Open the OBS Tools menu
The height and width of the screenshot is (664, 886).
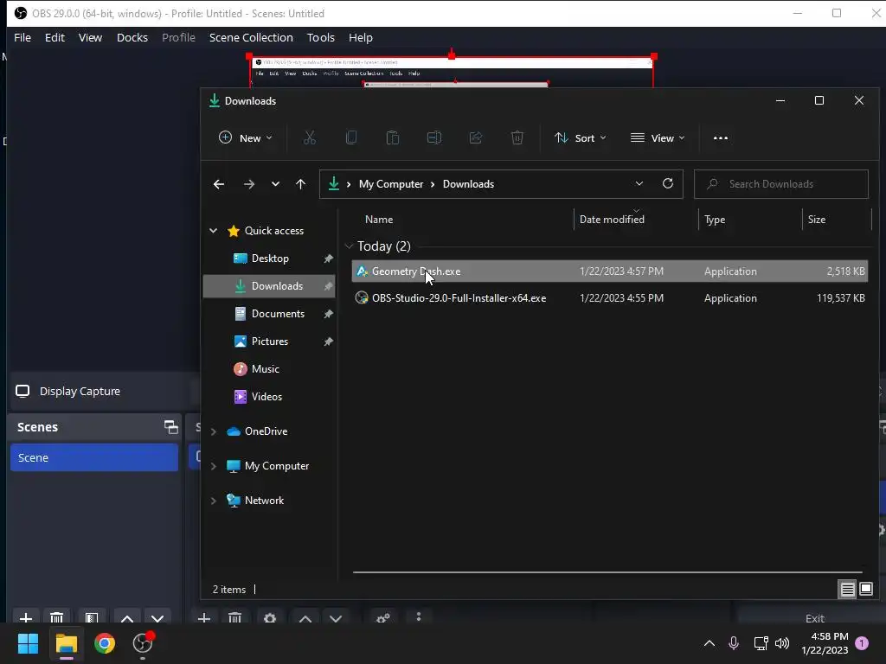[x=320, y=37]
